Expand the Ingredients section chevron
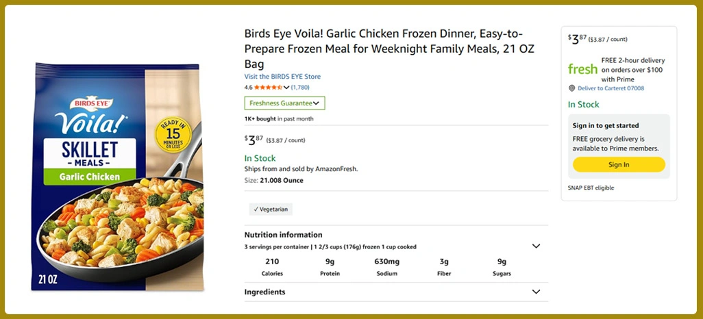The height and width of the screenshot is (319, 703). click(536, 292)
